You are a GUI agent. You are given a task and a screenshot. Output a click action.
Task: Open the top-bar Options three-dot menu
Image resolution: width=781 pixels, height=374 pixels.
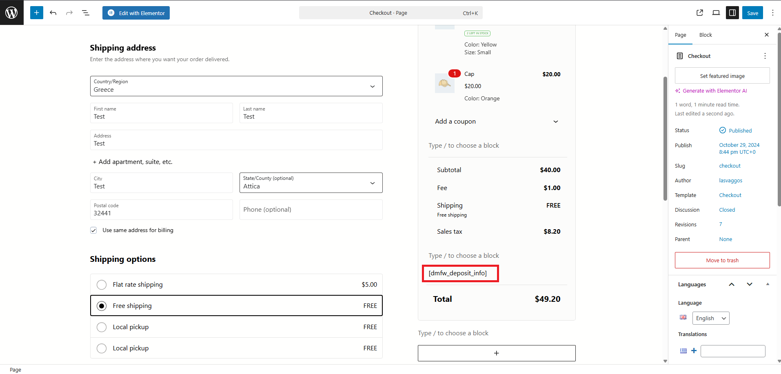772,13
